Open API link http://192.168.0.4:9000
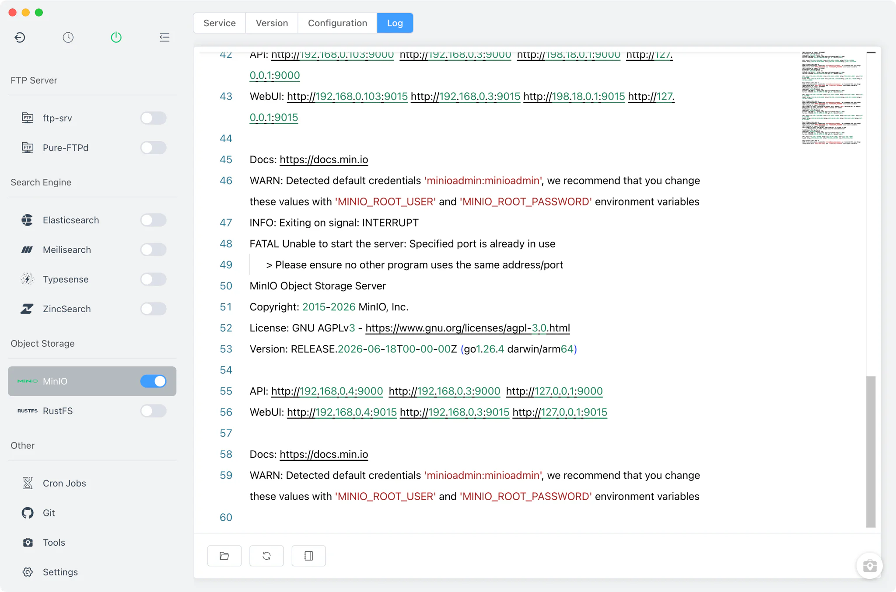896x592 pixels. 327,391
